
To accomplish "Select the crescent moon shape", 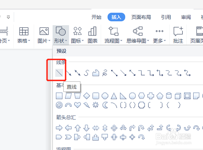I will coord(105,105).
